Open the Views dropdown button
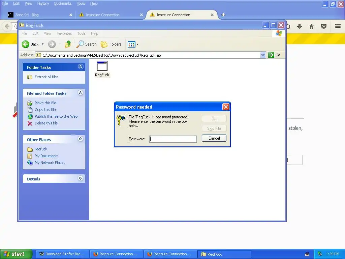Screen dimensions: 345x259 133,44
